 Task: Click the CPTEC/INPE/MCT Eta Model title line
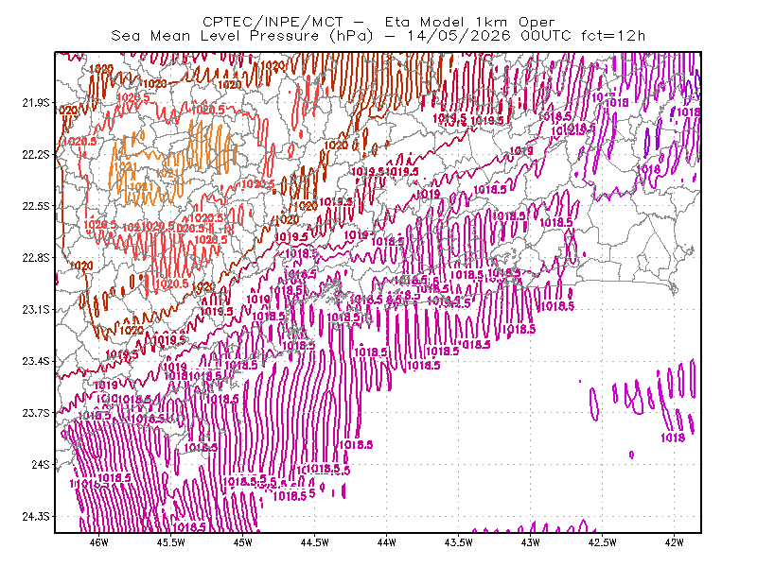pos(378,22)
